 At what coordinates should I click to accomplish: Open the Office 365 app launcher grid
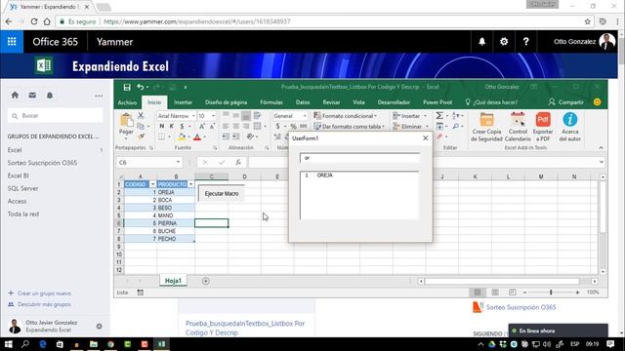(12, 41)
